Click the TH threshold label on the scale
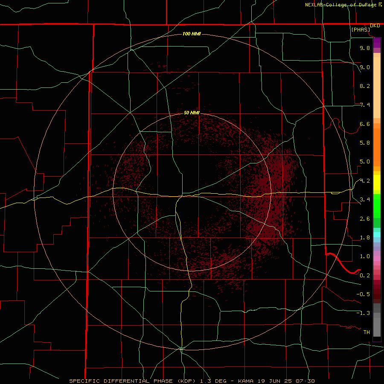 [x=367, y=332]
